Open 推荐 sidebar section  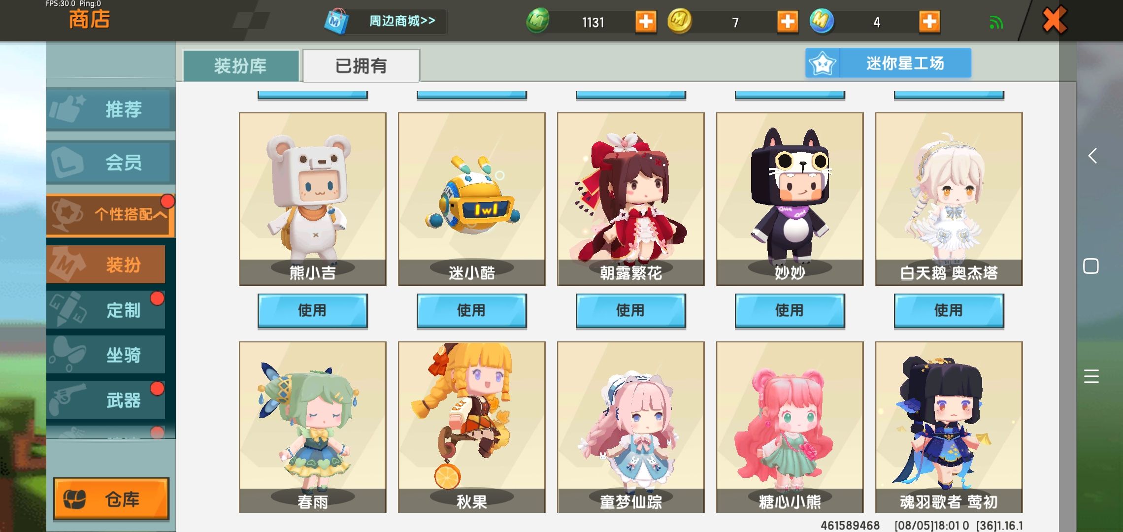(110, 109)
